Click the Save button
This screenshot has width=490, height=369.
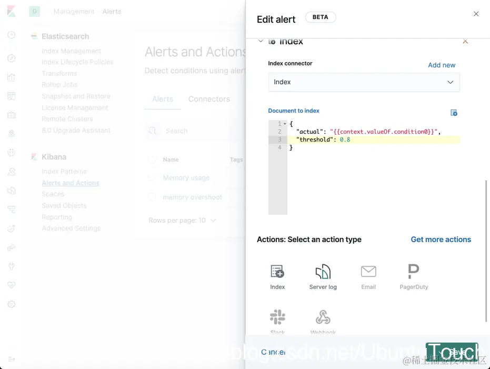[452, 352]
